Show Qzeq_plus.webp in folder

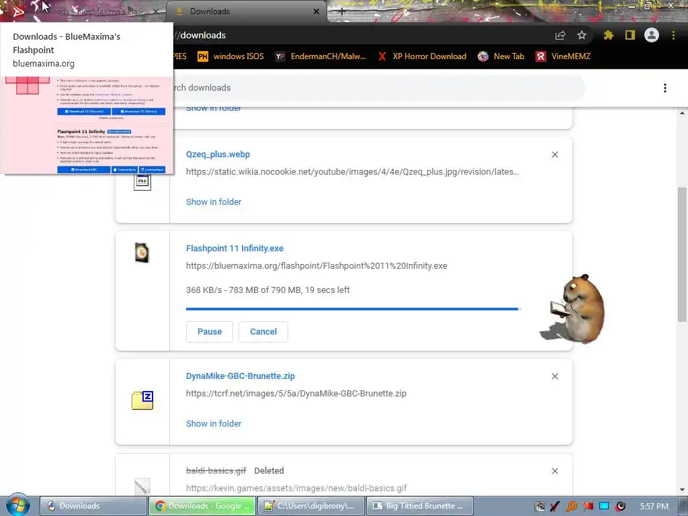[x=214, y=202]
